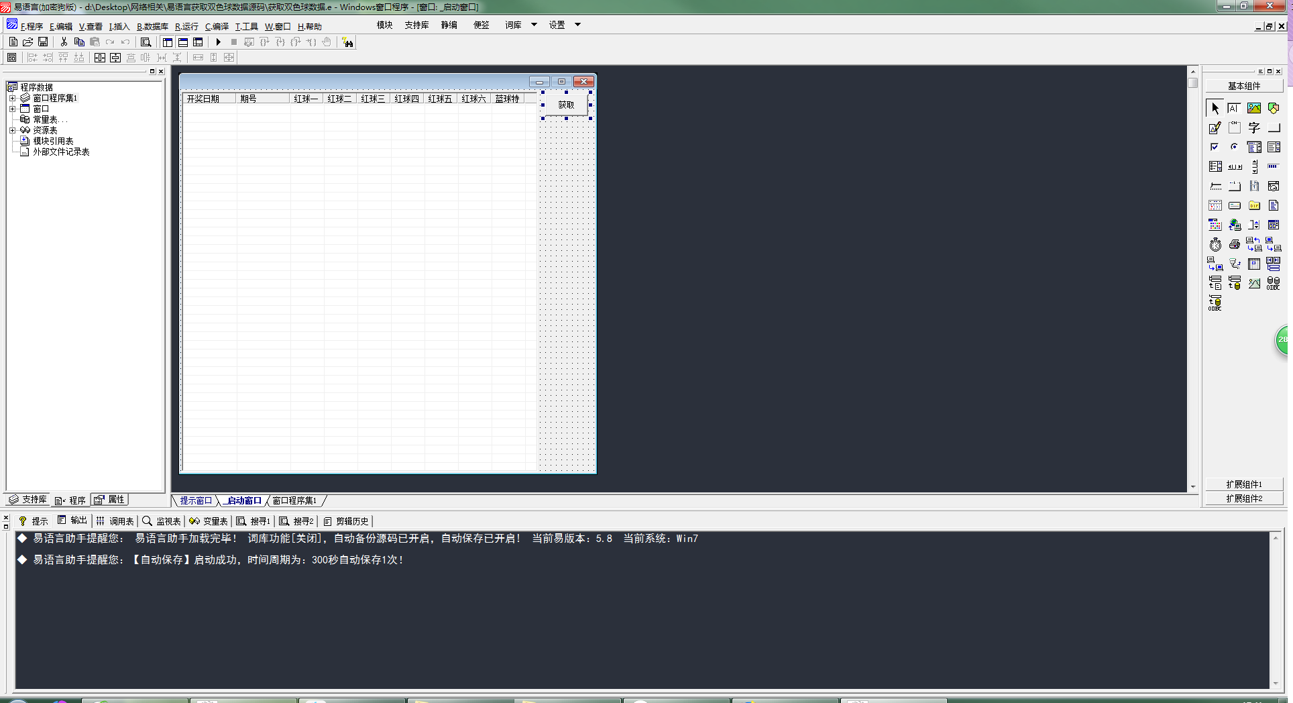
Task: Open the B.数据库 menu
Action: click(x=152, y=27)
